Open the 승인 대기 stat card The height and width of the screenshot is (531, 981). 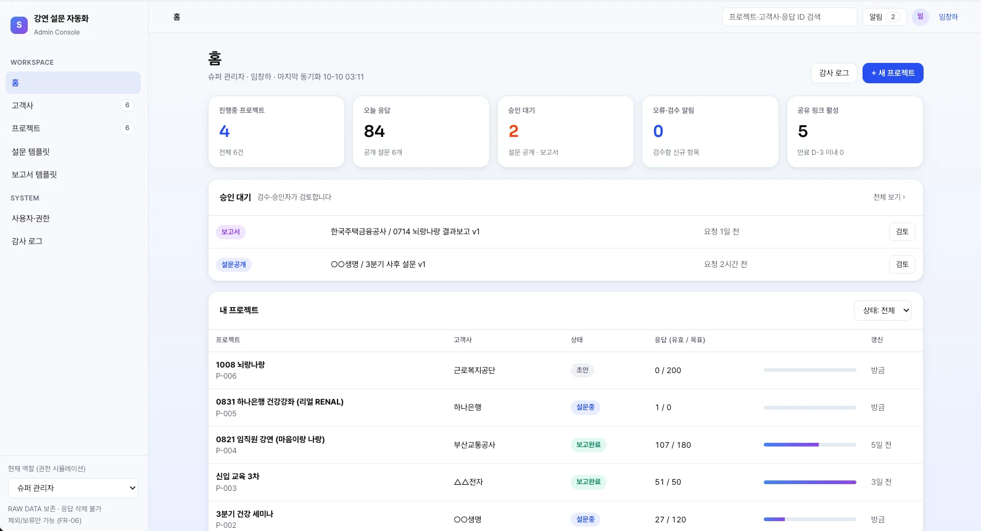click(566, 131)
